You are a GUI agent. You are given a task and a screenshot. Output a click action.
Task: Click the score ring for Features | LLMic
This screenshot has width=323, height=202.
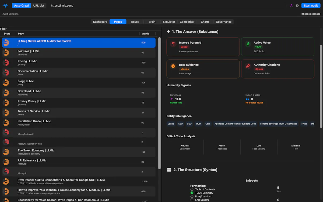pyautogui.click(x=6, y=53)
